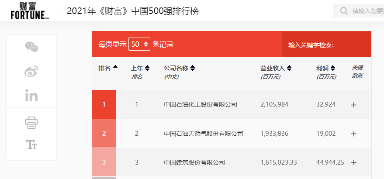The image size is (384, 179).
Task: Expand key data for rank 1 row
Action: pos(354,105)
